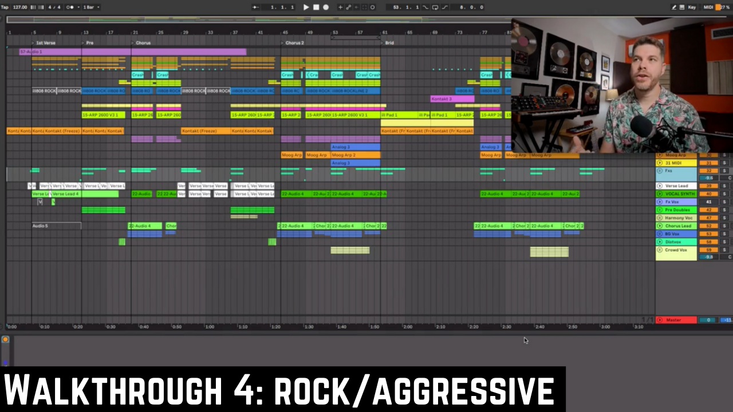733x412 pixels.
Task: Jump to the 1st Verse locator
Action: pyautogui.click(x=44, y=43)
